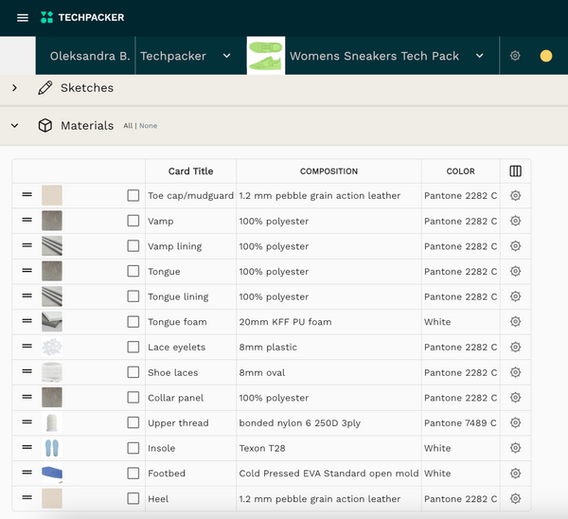Click None to deselect materials
Image resolution: width=568 pixels, height=519 pixels.
coord(149,126)
